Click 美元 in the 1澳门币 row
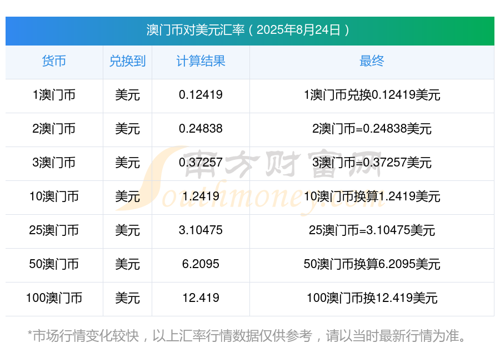The image size is (500, 353). click(127, 95)
